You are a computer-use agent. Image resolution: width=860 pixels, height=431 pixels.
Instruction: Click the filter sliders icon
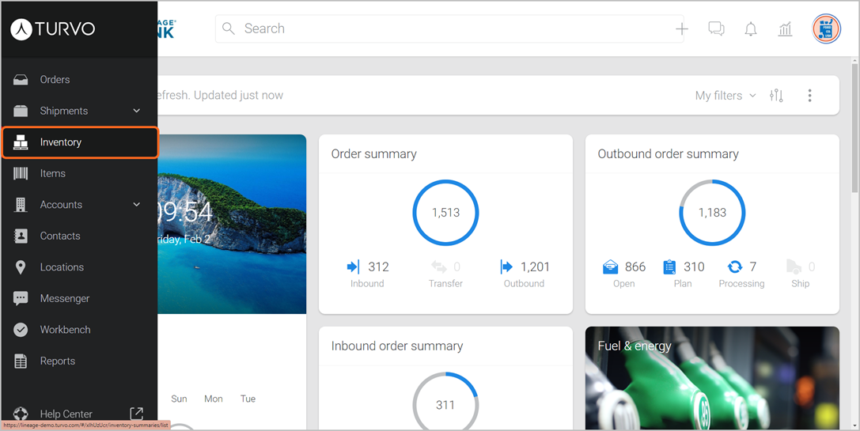pos(776,96)
